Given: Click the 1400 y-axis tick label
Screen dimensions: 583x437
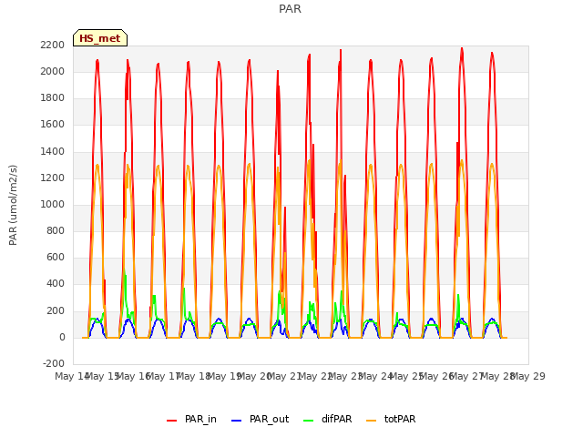Looking at the screenshot, I should coord(53,151).
